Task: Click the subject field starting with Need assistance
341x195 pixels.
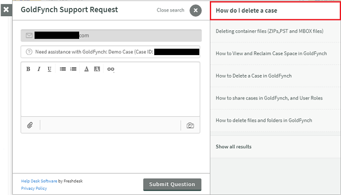Action: (111, 52)
